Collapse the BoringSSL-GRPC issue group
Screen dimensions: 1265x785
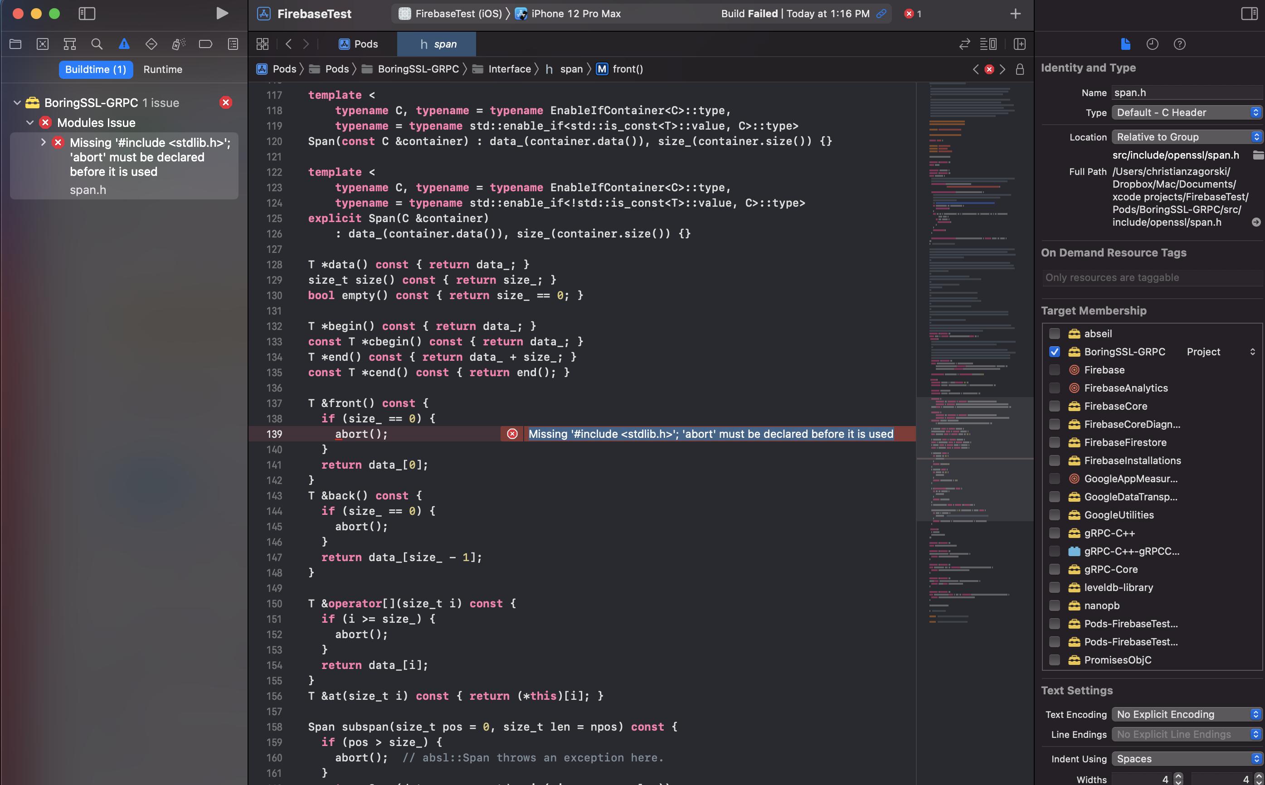17,103
